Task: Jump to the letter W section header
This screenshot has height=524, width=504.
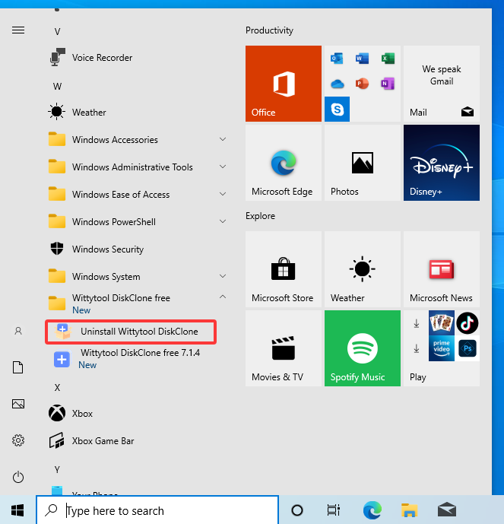Action: coord(57,87)
